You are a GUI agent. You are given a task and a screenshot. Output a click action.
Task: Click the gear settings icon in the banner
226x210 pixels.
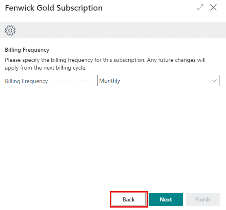(x=10, y=31)
